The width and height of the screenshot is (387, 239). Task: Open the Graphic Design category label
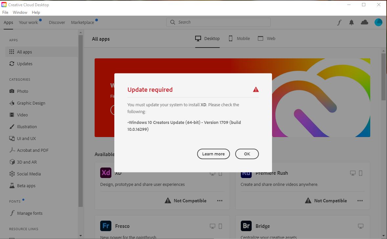(31, 103)
